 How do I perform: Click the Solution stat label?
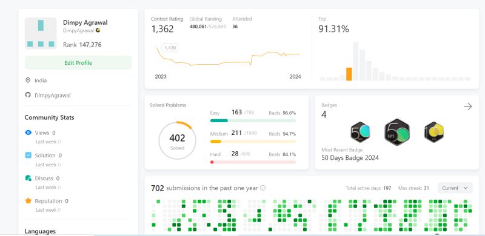tap(45, 156)
